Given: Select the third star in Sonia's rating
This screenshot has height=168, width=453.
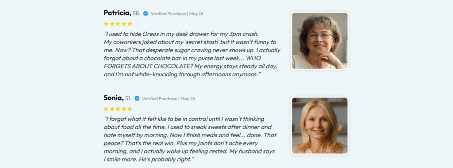Looking at the screenshot, I should click(118, 108).
